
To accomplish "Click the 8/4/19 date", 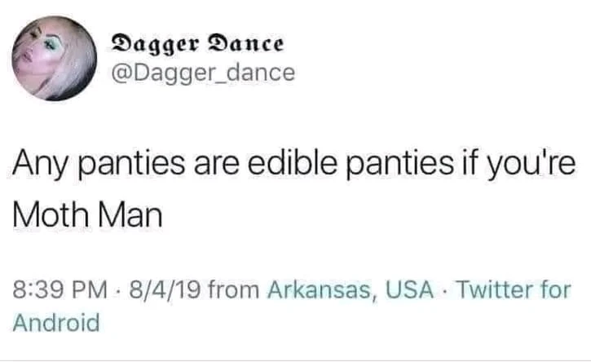I will pos(157,289).
